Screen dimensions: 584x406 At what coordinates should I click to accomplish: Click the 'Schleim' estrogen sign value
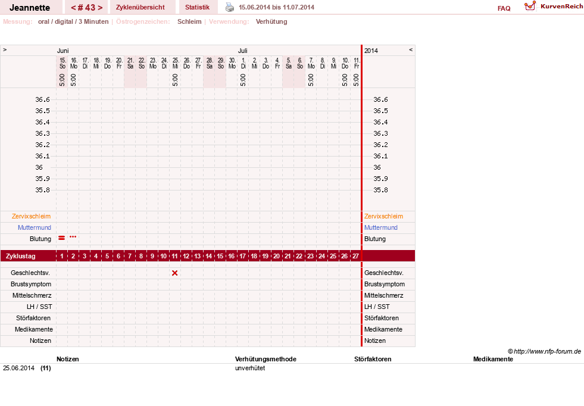(x=189, y=21)
